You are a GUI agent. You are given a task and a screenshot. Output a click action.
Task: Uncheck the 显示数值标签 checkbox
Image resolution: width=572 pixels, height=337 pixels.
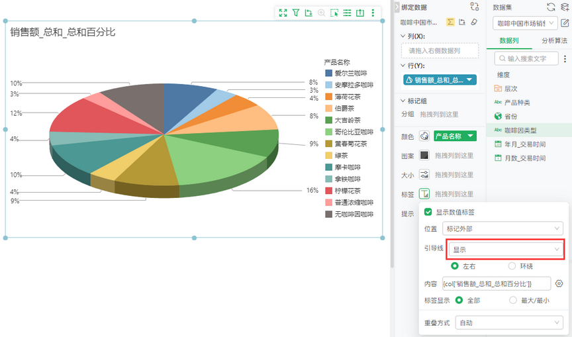click(428, 213)
